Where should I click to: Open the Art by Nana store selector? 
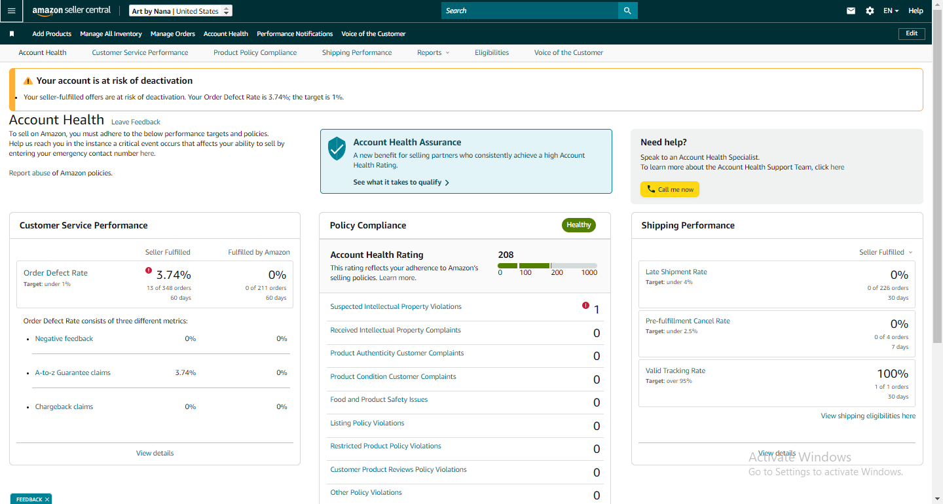coord(180,11)
